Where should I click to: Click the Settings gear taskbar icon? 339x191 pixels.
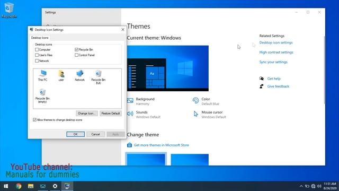[55, 186]
